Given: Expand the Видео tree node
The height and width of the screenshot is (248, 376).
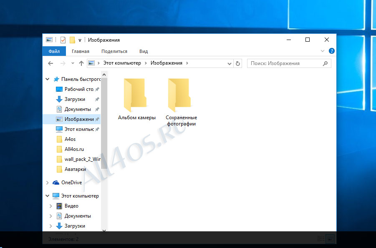Looking at the screenshot, I should click(50, 206).
